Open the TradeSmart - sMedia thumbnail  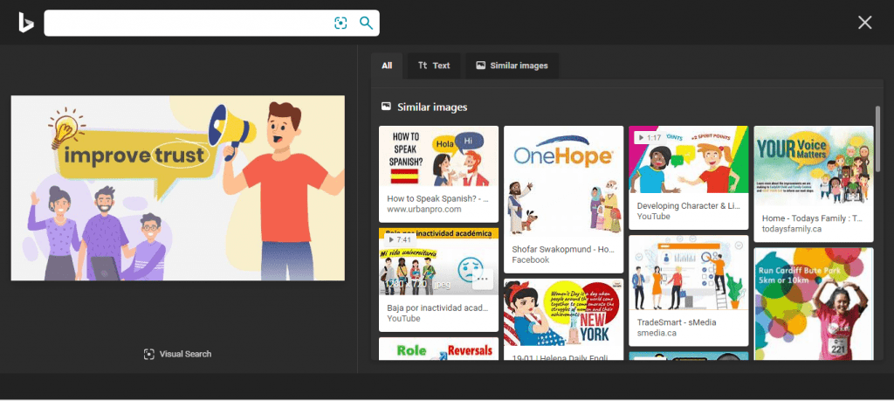[x=688, y=273]
